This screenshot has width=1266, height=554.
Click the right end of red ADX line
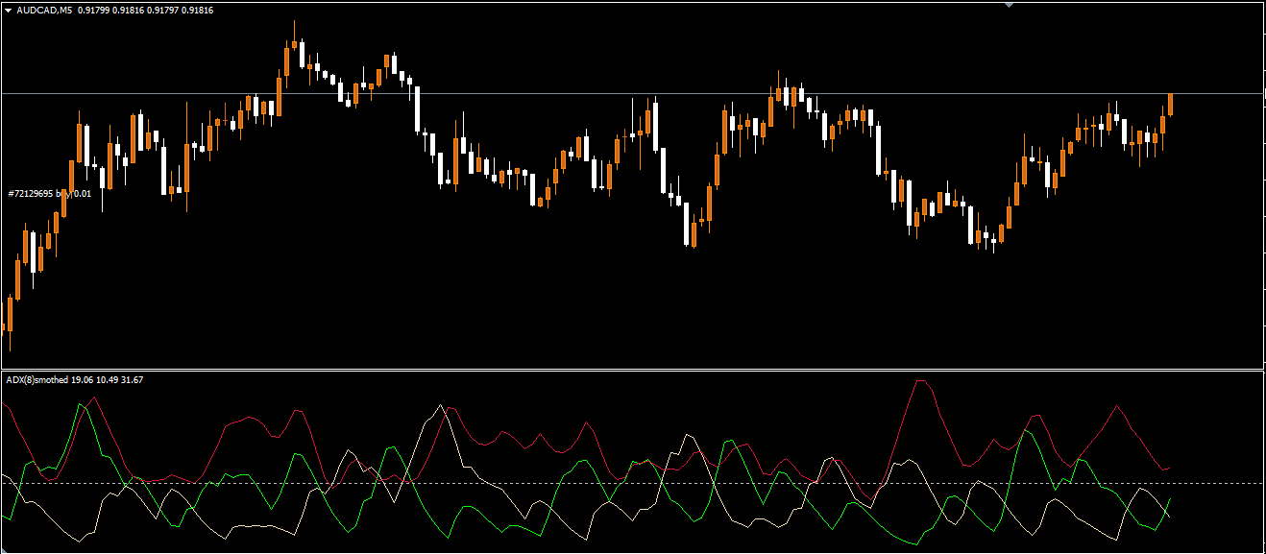tap(1168, 468)
